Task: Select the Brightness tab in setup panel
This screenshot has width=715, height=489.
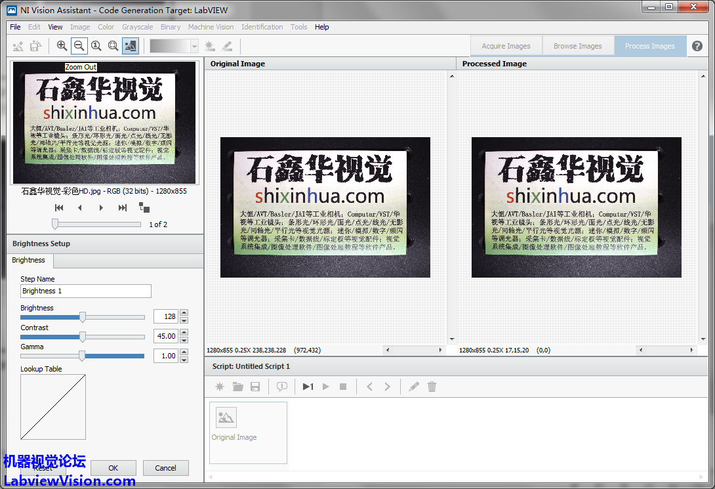Action: point(28,260)
